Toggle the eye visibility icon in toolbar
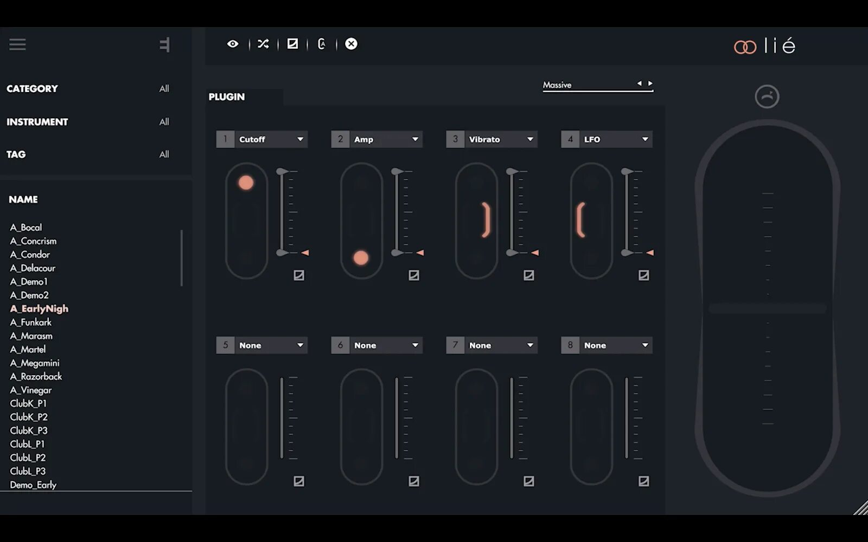The width and height of the screenshot is (868, 542). click(233, 44)
